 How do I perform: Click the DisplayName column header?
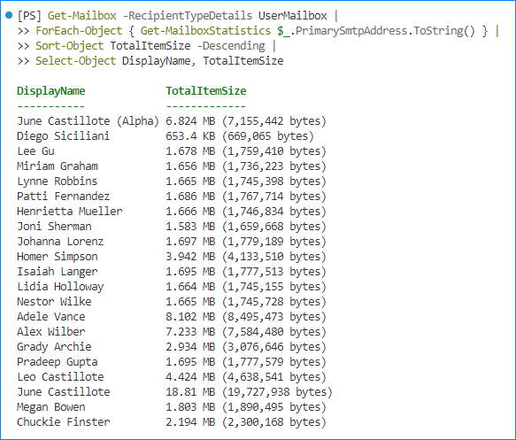pyautogui.click(x=51, y=91)
